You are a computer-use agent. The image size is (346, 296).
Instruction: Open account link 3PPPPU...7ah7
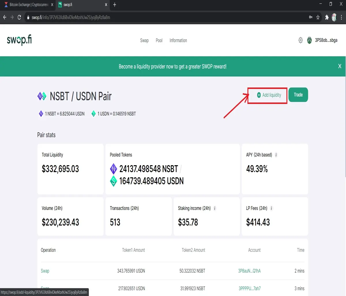click(250, 288)
